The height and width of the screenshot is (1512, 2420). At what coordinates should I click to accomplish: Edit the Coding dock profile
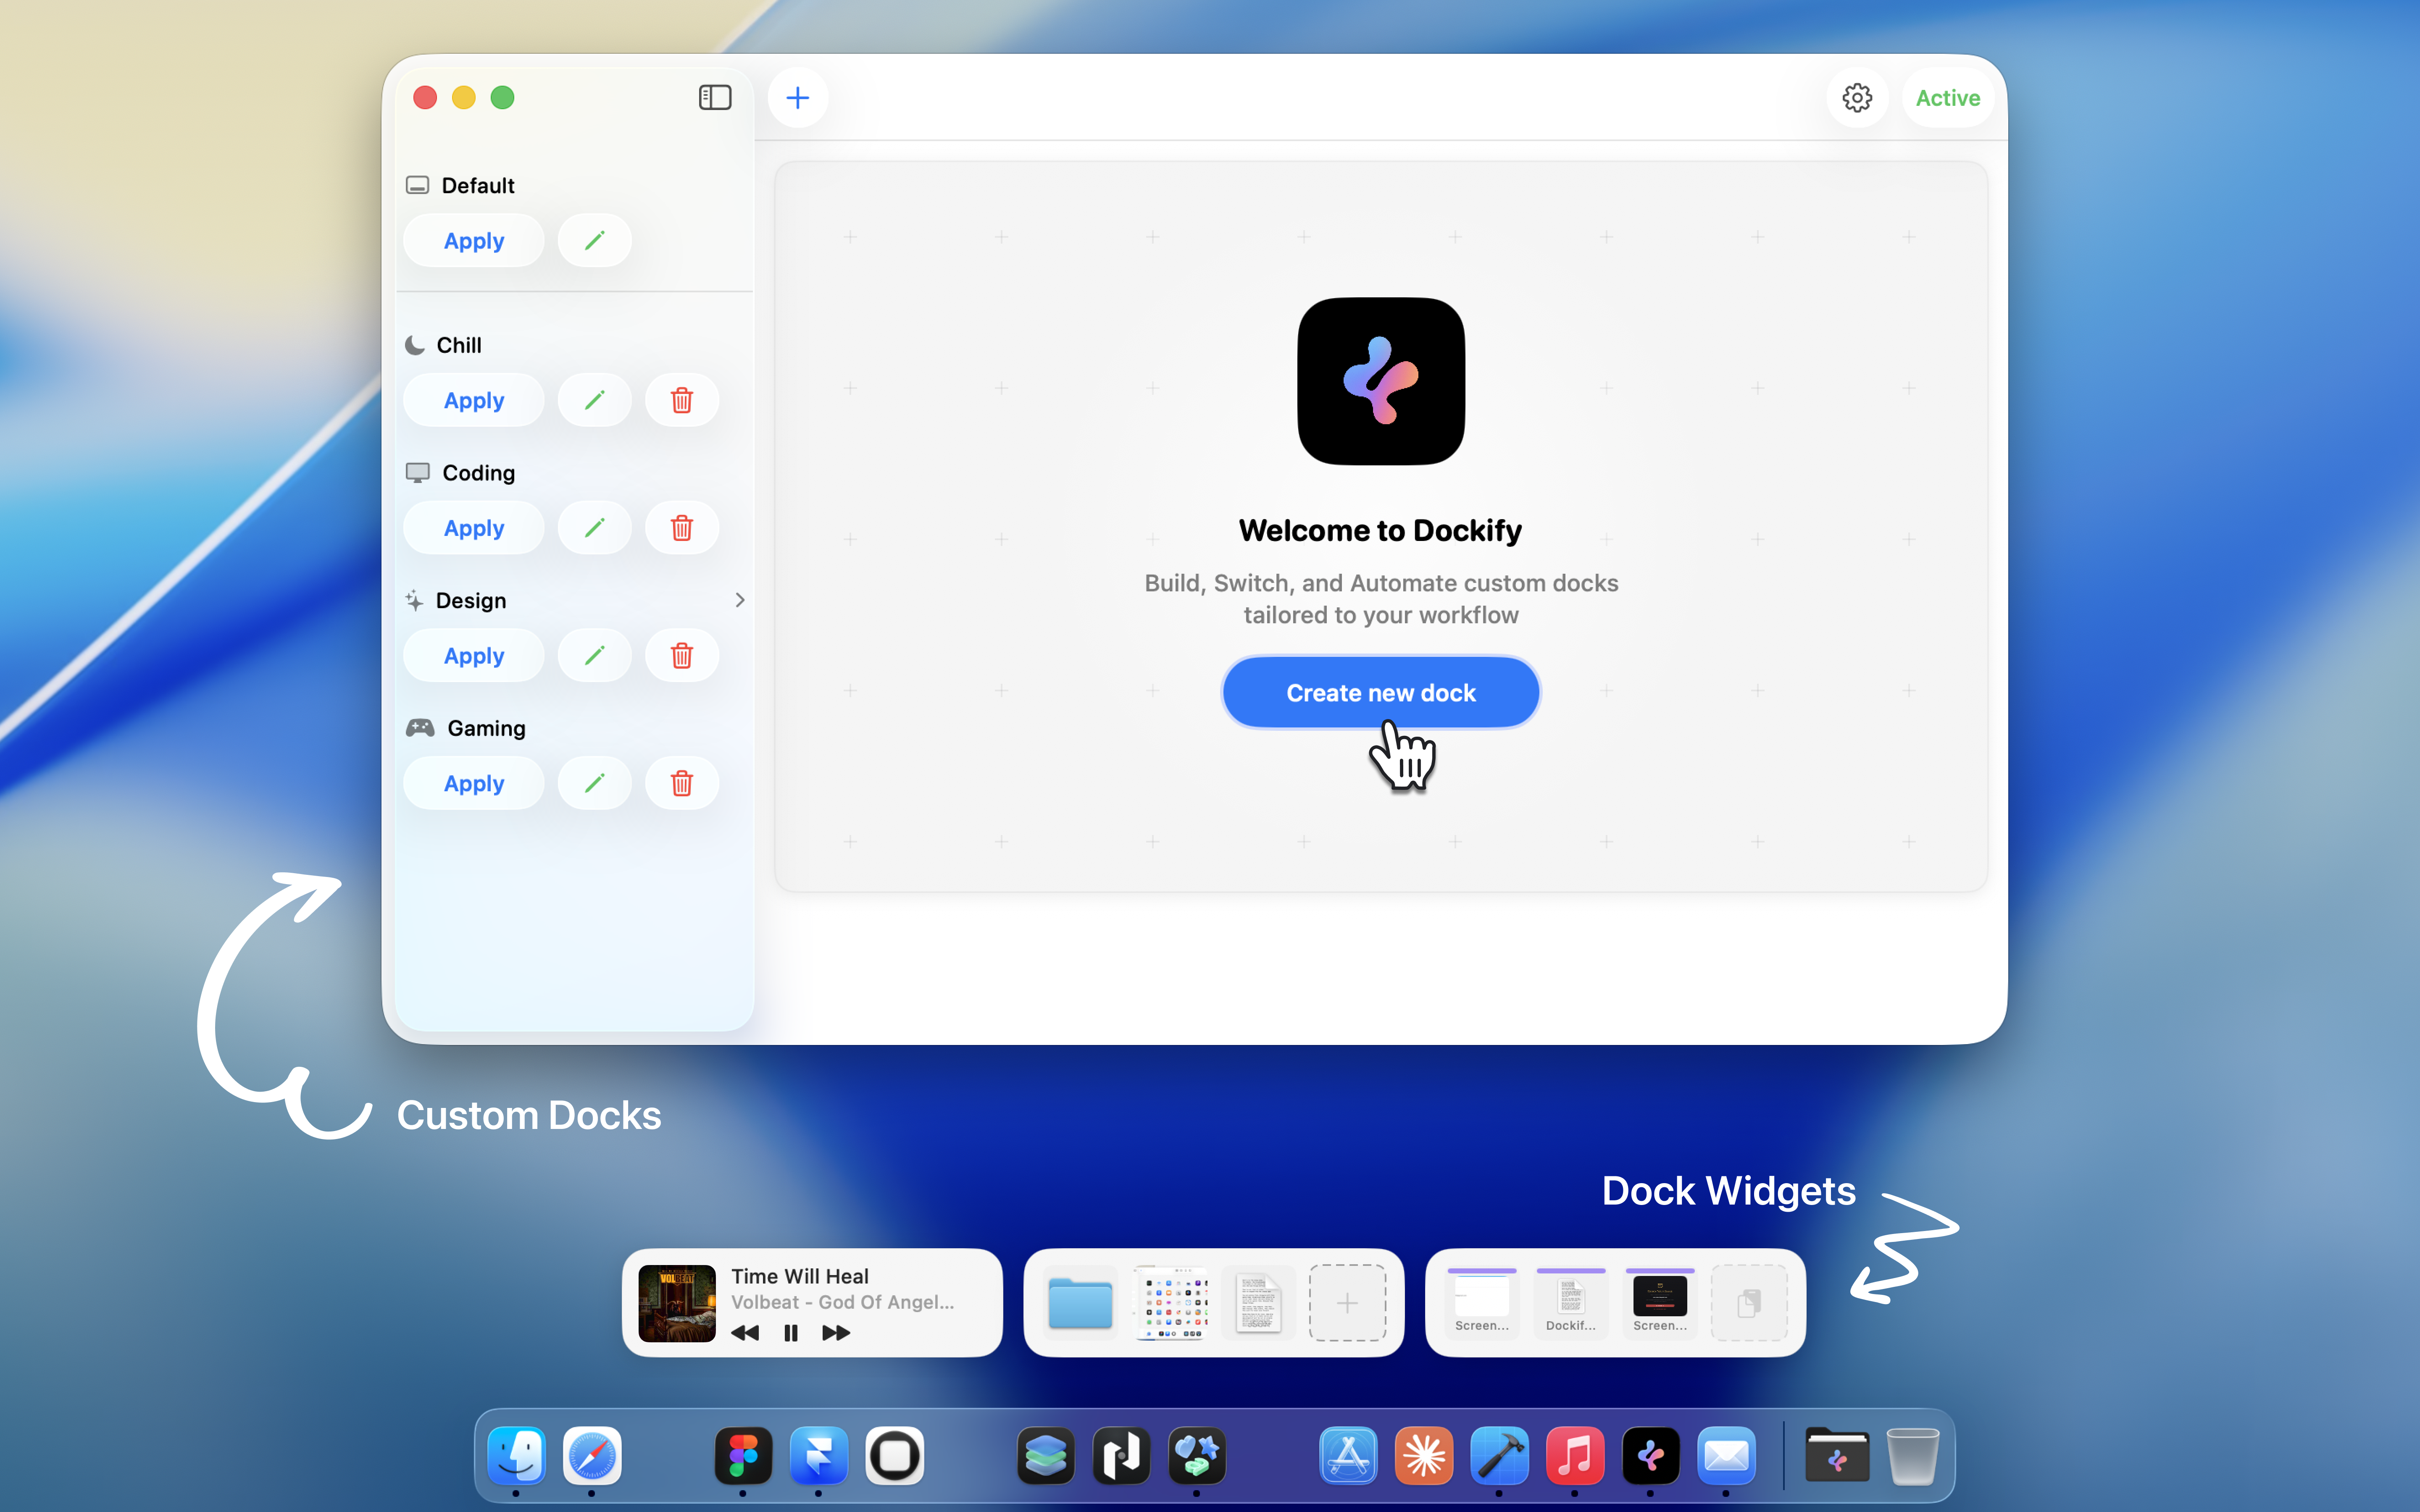point(594,527)
